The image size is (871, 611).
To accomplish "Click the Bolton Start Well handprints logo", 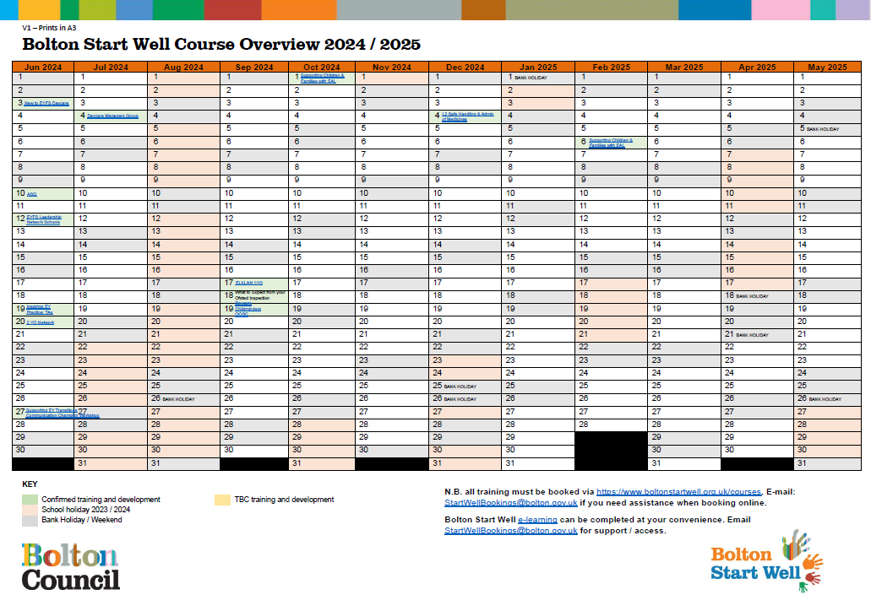I will pos(766,561).
